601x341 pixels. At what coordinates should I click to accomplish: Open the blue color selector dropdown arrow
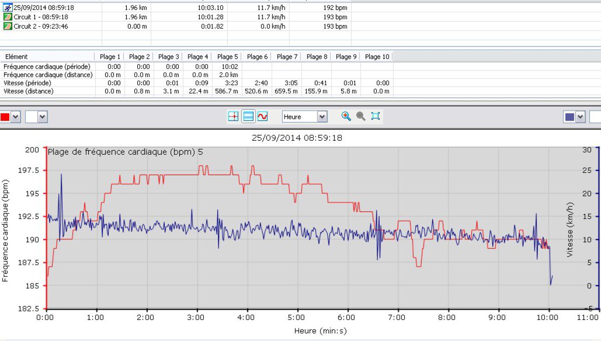[x=580, y=117]
